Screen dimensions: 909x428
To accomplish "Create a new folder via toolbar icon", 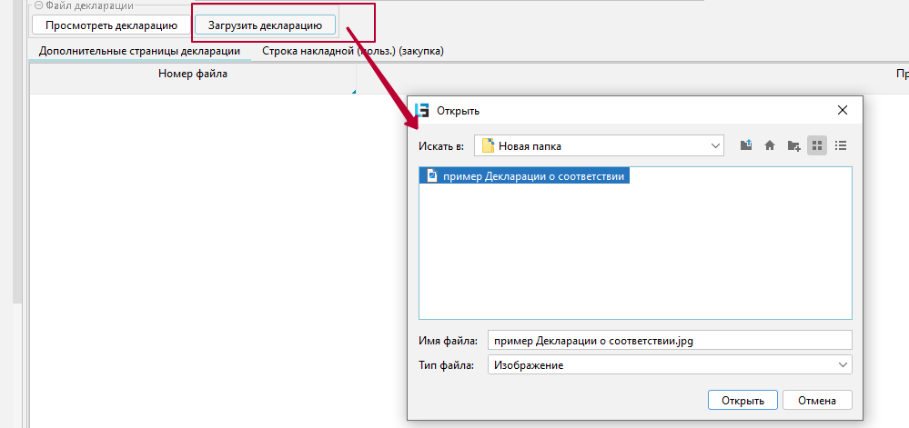I will click(793, 145).
